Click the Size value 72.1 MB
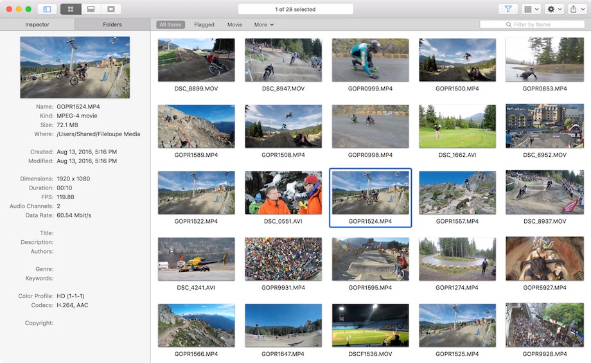The width and height of the screenshot is (591, 363). point(67,125)
